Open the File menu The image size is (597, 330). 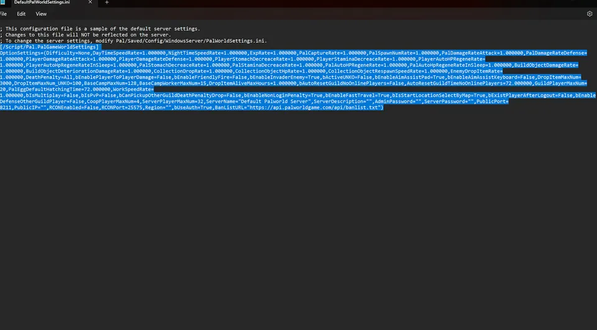[x=3, y=14]
